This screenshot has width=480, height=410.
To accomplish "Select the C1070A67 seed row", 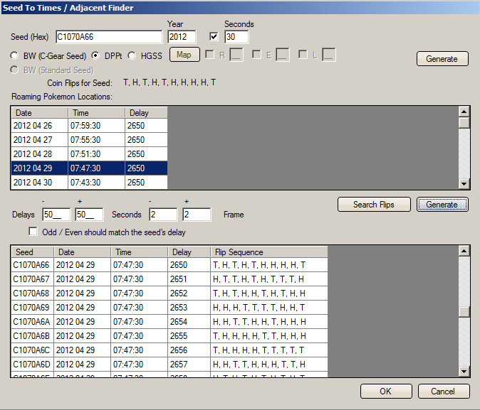I will point(169,279).
